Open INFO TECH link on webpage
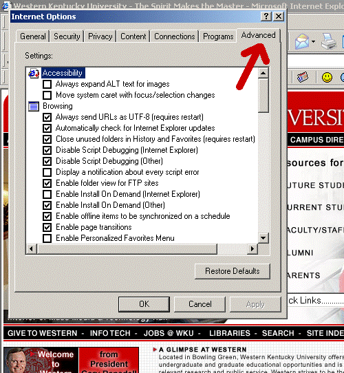This screenshot has height=373, width=344. tap(110, 333)
